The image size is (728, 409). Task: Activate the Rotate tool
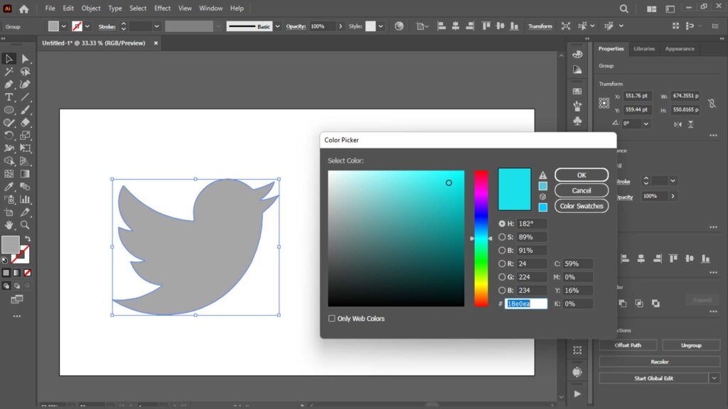(x=9, y=136)
